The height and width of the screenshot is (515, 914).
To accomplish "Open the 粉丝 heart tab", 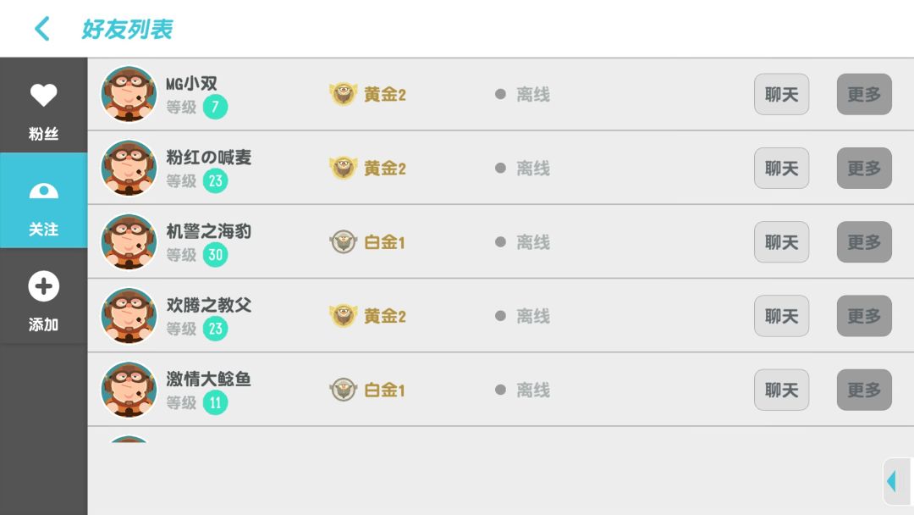I will [44, 106].
